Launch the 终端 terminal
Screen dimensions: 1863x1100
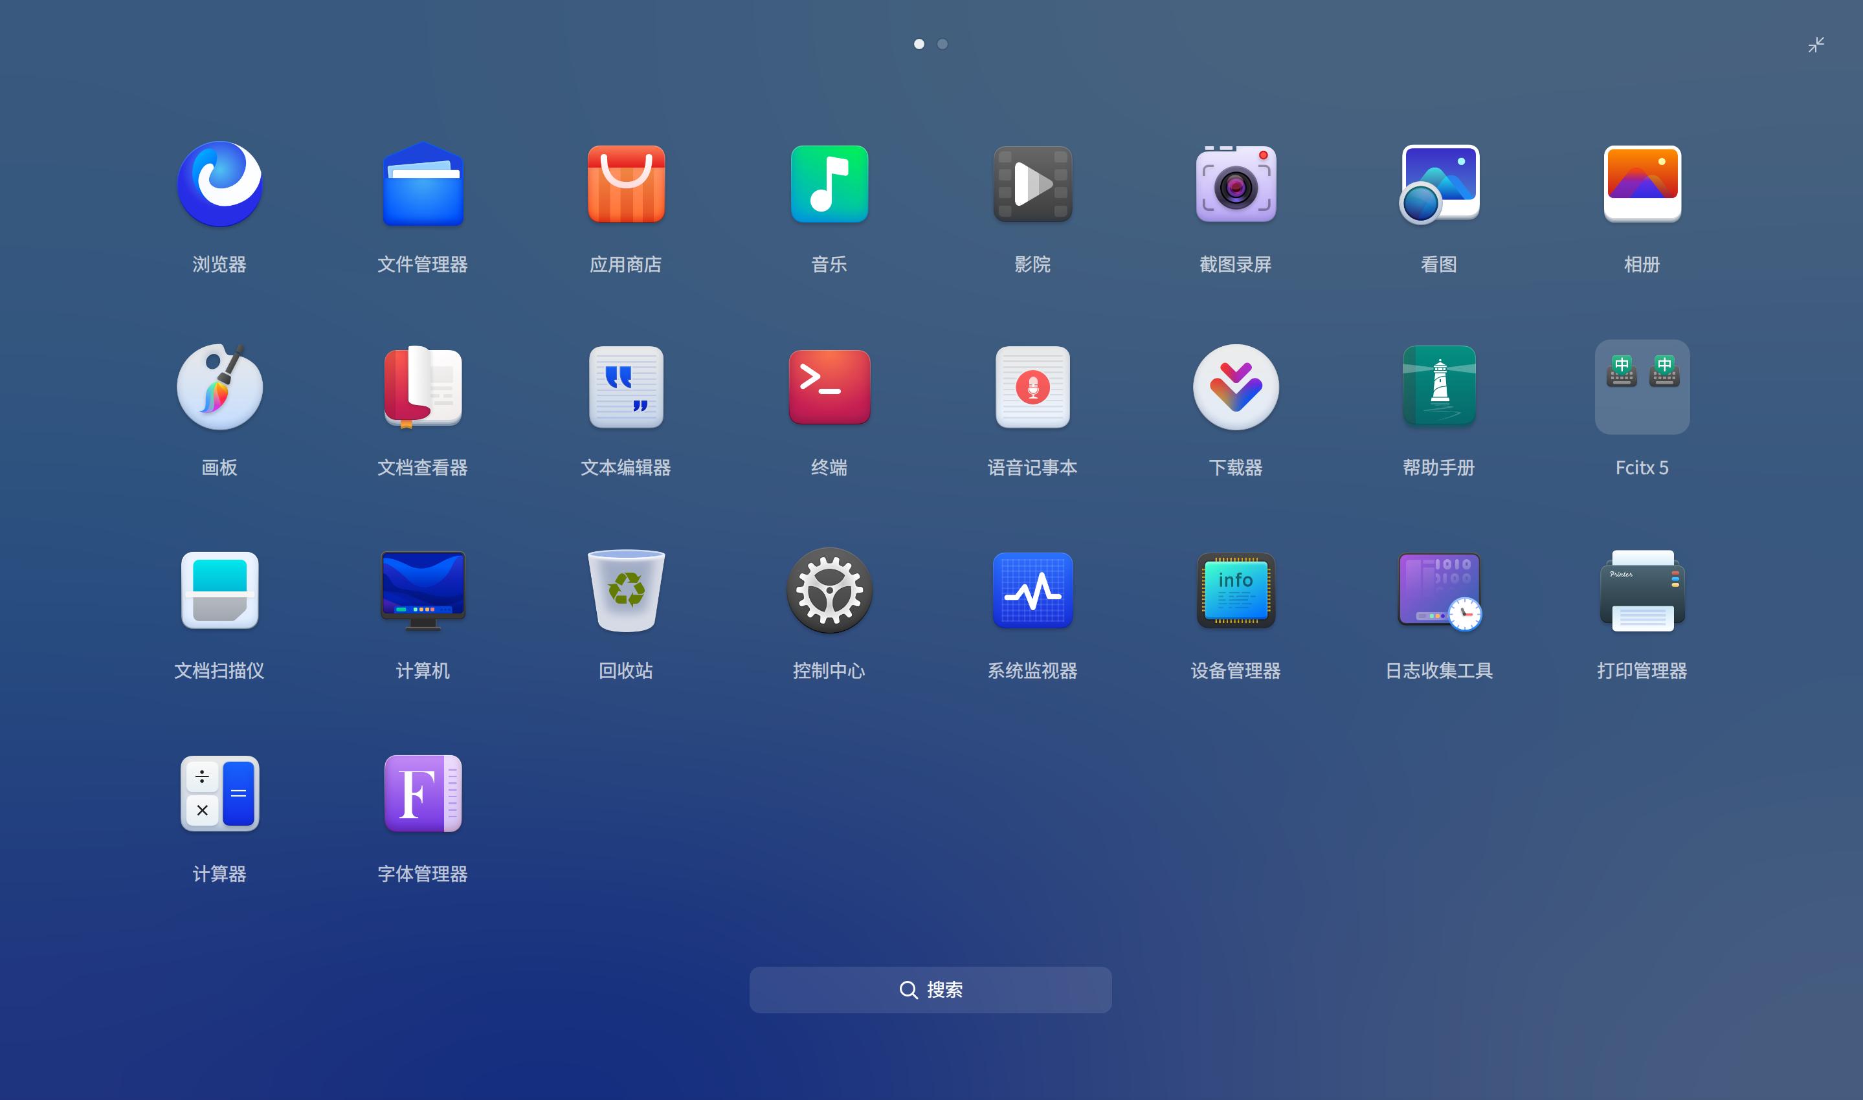tap(829, 387)
